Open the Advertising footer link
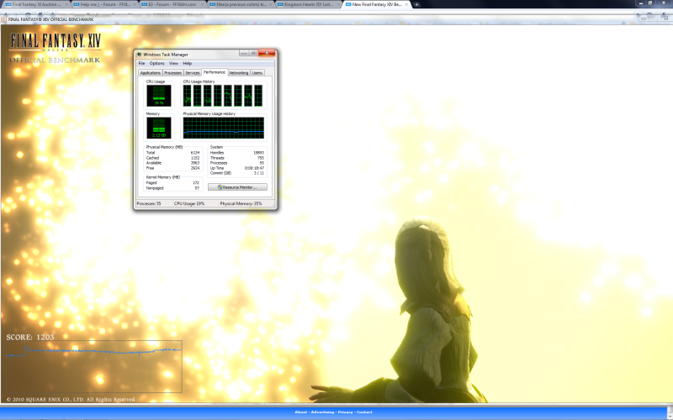 (x=322, y=412)
